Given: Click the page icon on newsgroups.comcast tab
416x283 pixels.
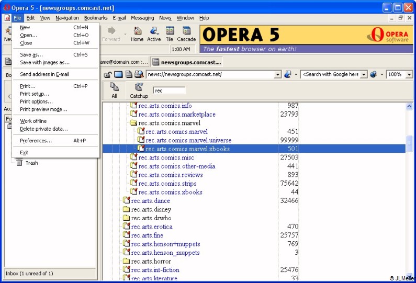Looking at the screenshot, I should [156, 62].
